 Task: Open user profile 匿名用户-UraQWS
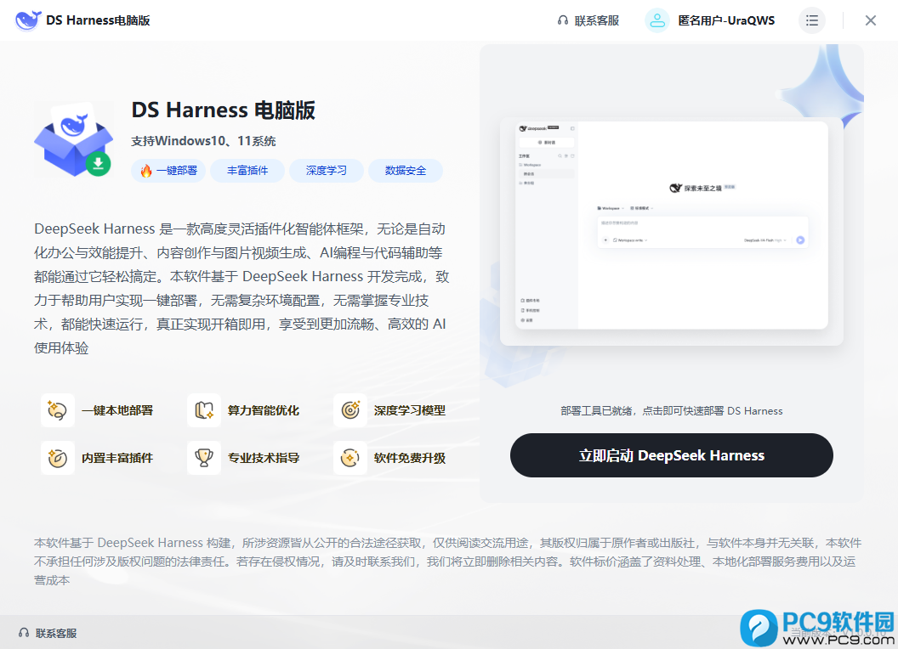click(726, 20)
